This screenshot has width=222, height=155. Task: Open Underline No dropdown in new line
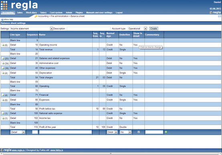[x=125, y=132]
